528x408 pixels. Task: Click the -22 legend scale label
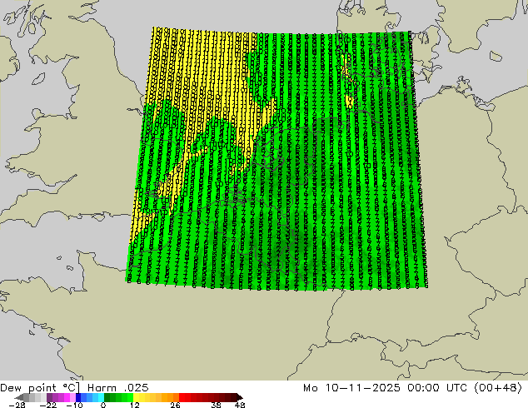pos(47,405)
